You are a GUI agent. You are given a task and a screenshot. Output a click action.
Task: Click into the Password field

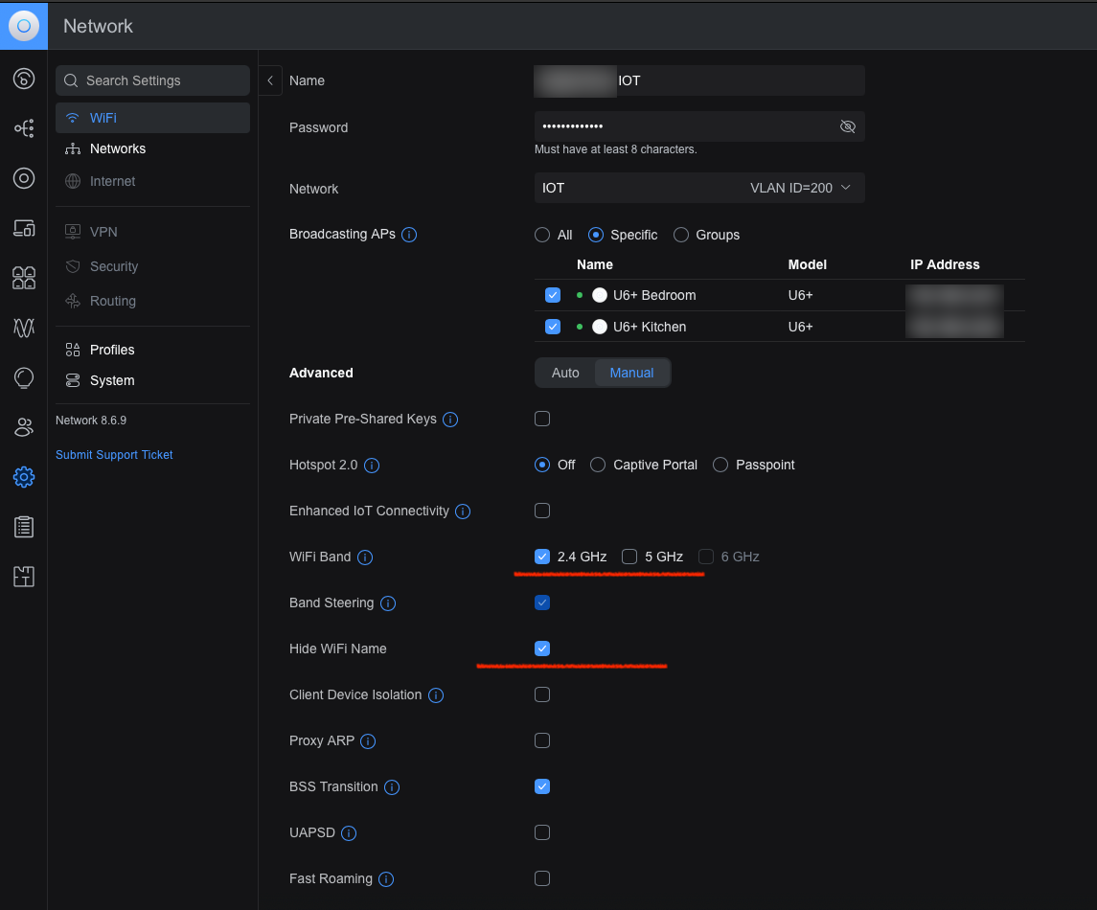699,126
